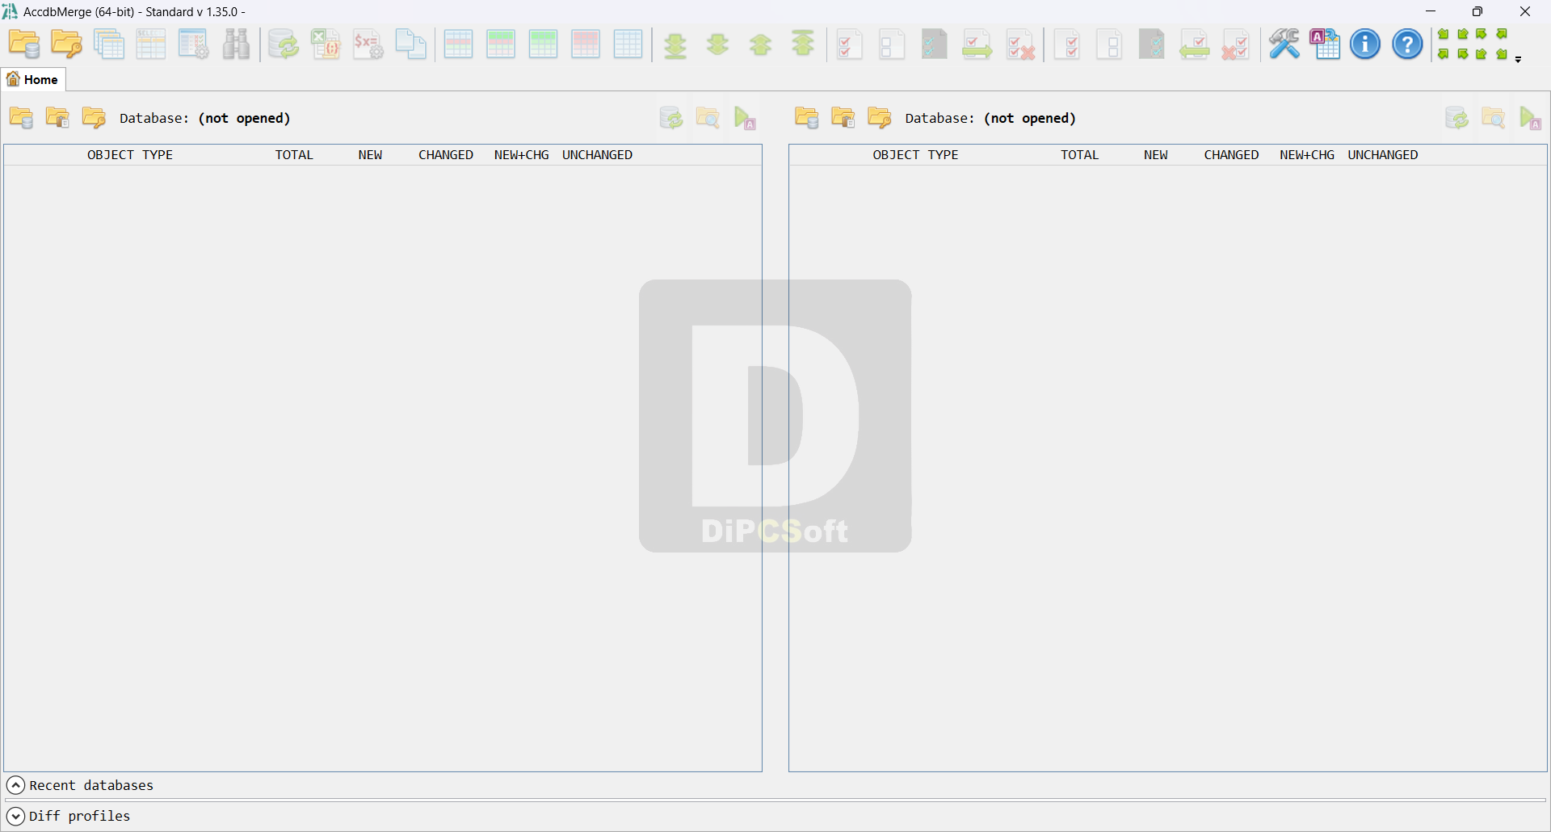1551x832 pixels.
Task: Click the checklist icon with red X on left
Action: (x=1236, y=44)
